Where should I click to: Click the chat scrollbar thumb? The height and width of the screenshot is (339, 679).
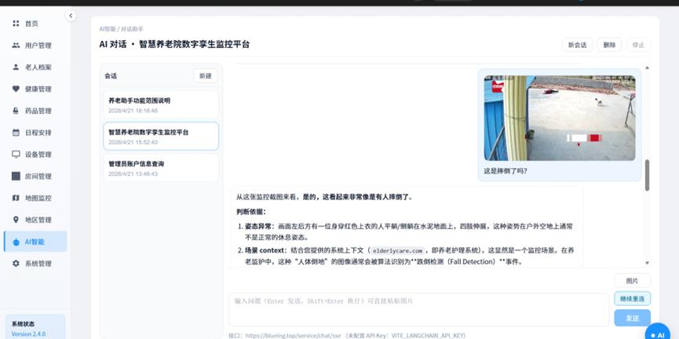click(647, 175)
